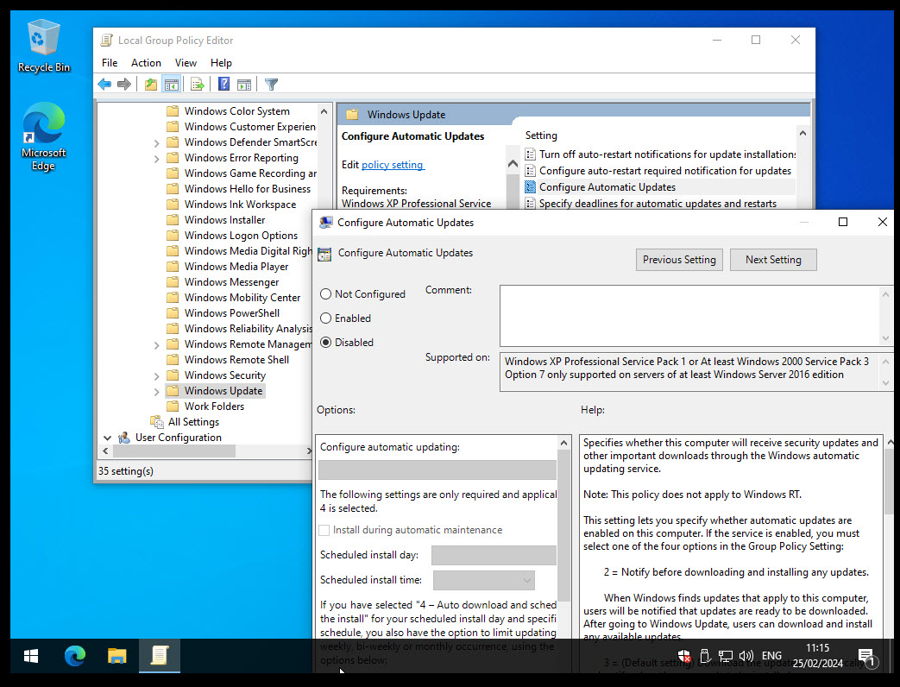Screen dimensions: 900x687
Task: Click the Export List toolbar icon
Action: (x=198, y=84)
